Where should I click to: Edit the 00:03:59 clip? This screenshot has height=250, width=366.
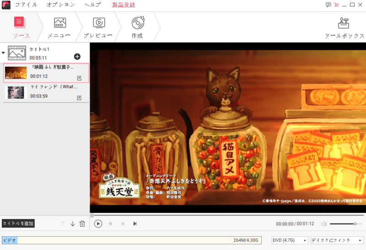(x=79, y=98)
